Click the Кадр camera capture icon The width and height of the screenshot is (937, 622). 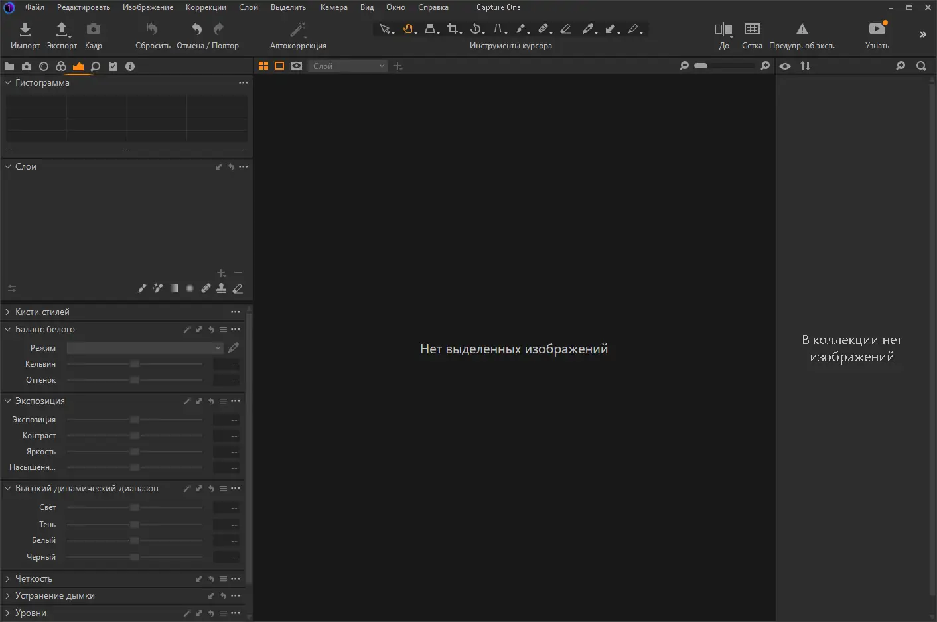(x=94, y=29)
